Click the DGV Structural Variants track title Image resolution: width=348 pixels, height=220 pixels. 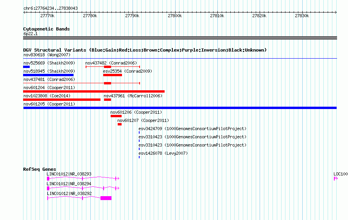pyautogui.click(x=145, y=50)
